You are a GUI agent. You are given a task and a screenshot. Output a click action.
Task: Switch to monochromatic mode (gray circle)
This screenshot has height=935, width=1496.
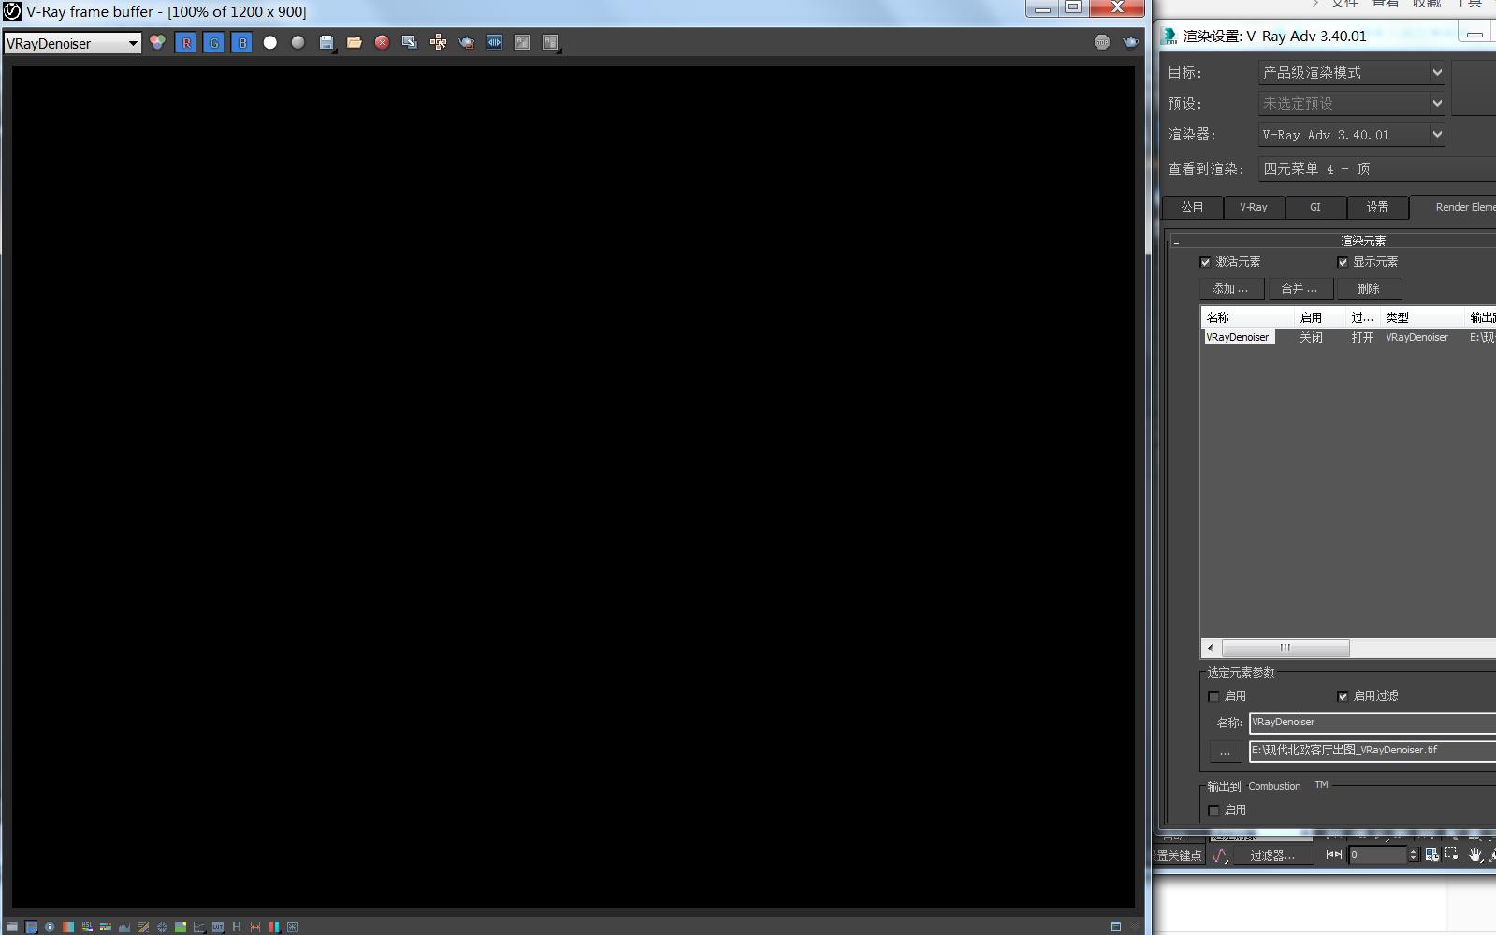click(298, 42)
